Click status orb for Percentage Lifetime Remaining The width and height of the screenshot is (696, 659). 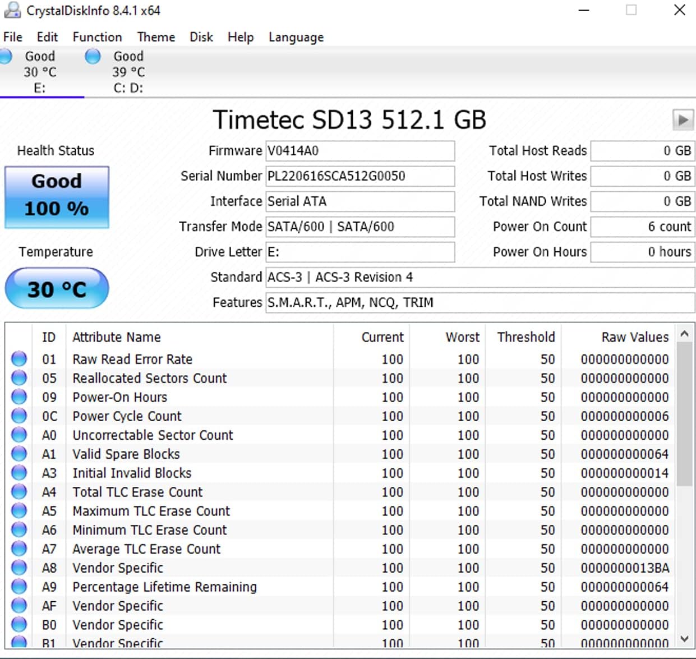point(19,587)
